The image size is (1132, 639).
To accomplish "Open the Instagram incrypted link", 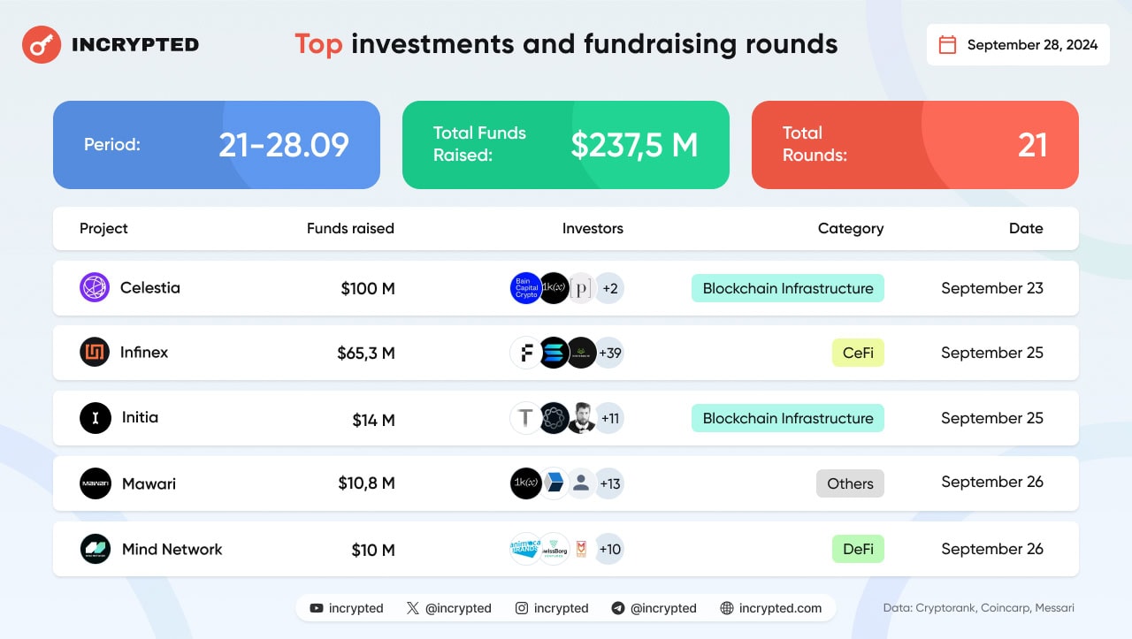I will (x=552, y=608).
